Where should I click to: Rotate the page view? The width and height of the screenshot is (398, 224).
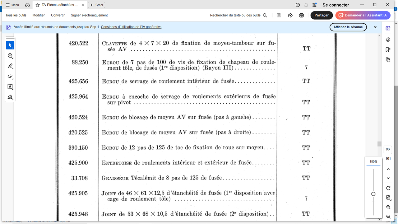[x=388, y=188]
